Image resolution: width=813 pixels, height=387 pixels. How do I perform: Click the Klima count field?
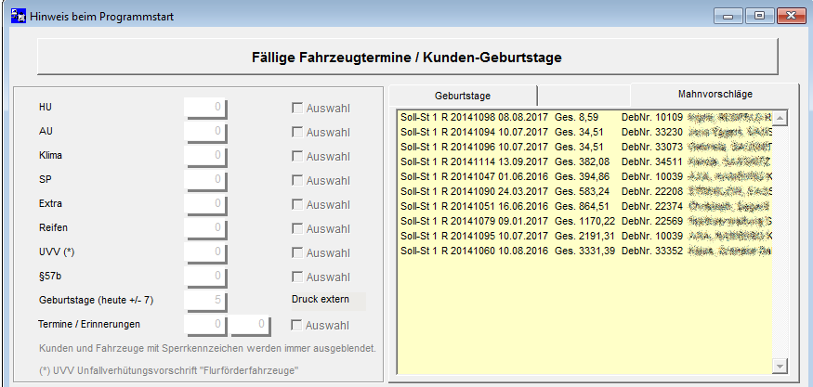[x=206, y=157]
